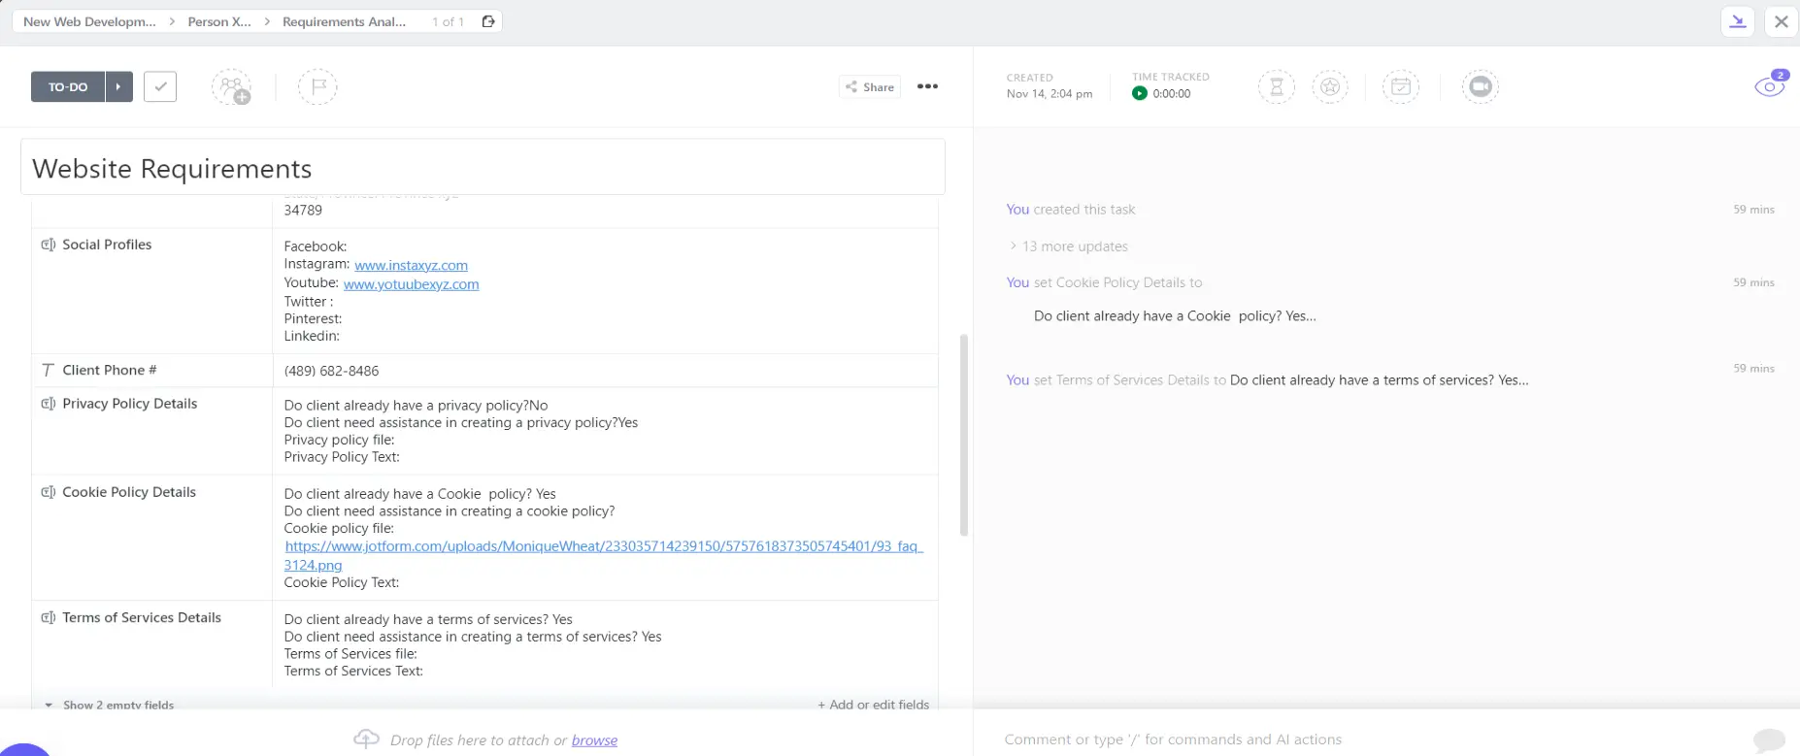Click the custom fields scrollbar

tap(963, 435)
